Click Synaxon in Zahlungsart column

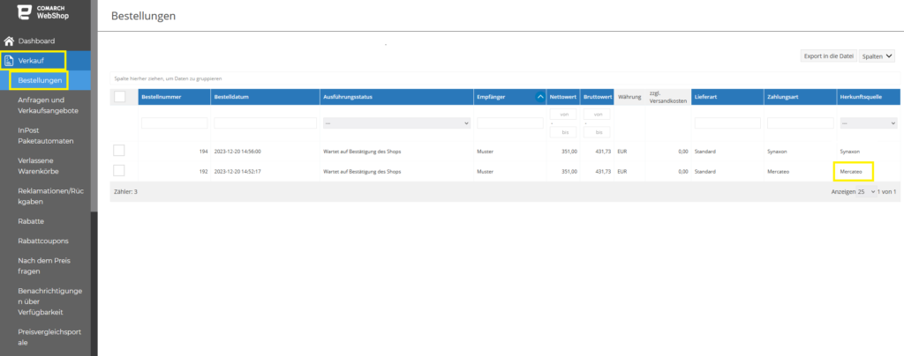(777, 152)
